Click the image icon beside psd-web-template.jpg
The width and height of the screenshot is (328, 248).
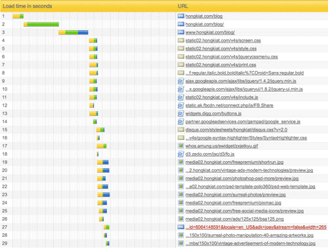coord(181,186)
